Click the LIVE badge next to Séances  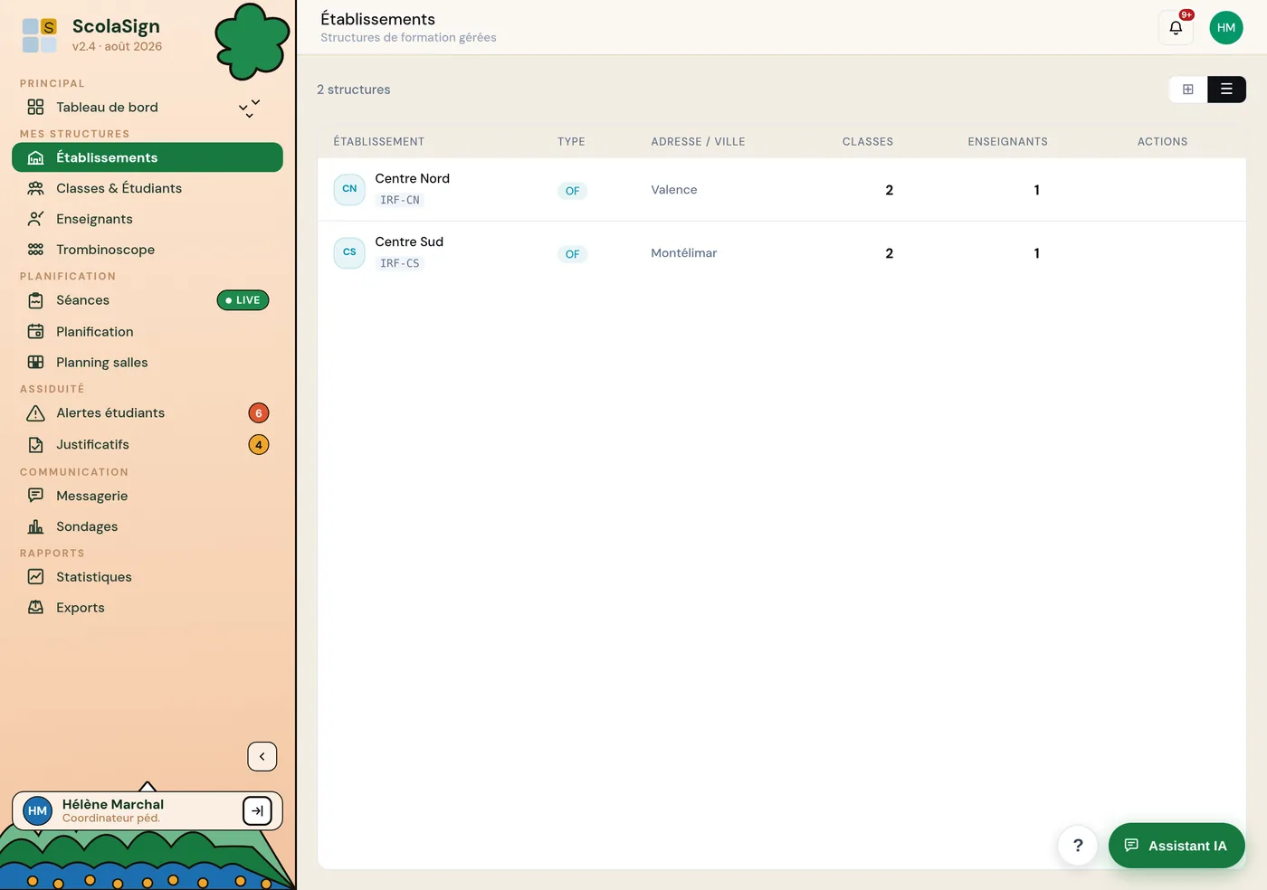[243, 300]
